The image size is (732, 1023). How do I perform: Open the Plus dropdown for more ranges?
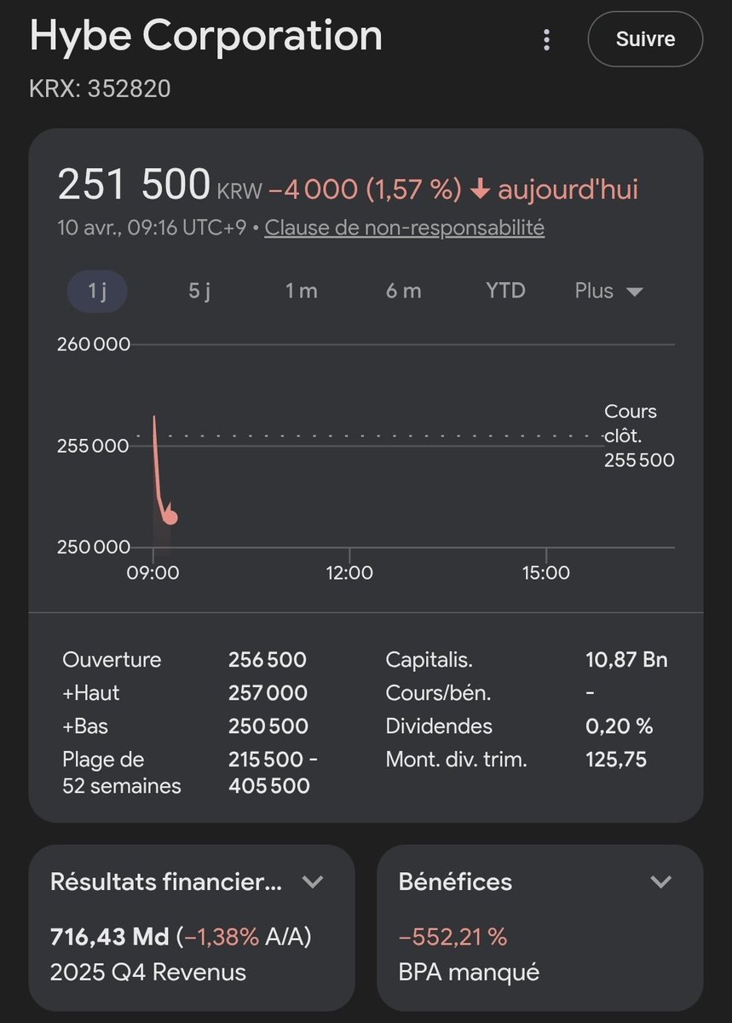pyautogui.click(x=608, y=291)
